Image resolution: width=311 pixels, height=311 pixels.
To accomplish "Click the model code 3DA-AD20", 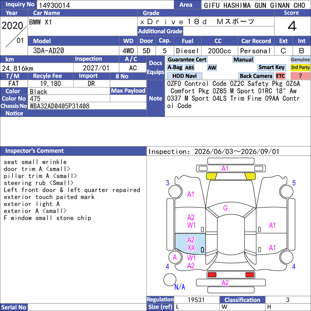I will pyautogui.click(x=48, y=51).
